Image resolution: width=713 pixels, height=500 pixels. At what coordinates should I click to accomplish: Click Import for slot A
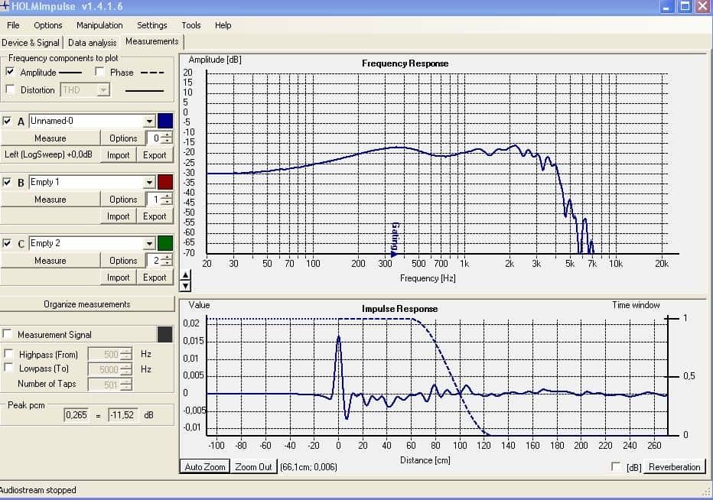[119, 155]
